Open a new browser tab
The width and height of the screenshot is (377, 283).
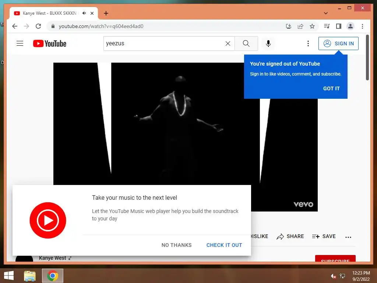pos(106,13)
